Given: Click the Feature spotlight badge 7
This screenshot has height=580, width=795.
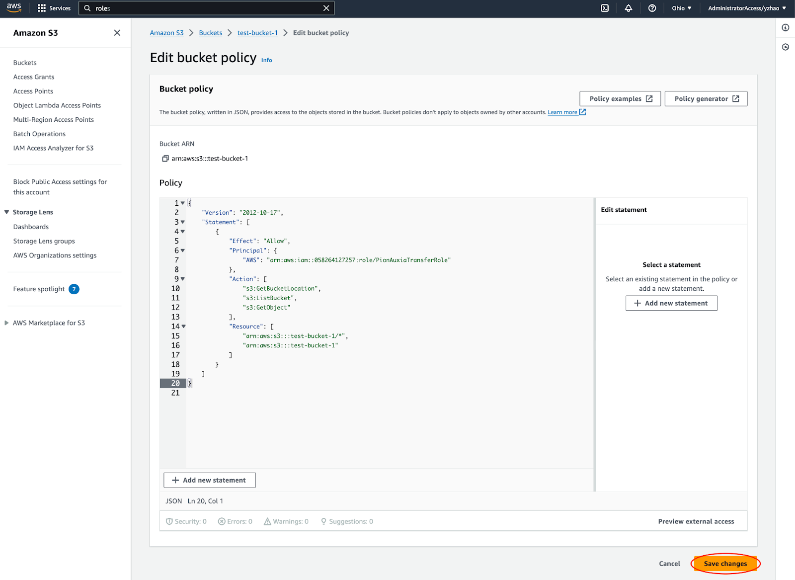Looking at the screenshot, I should click(74, 289).
